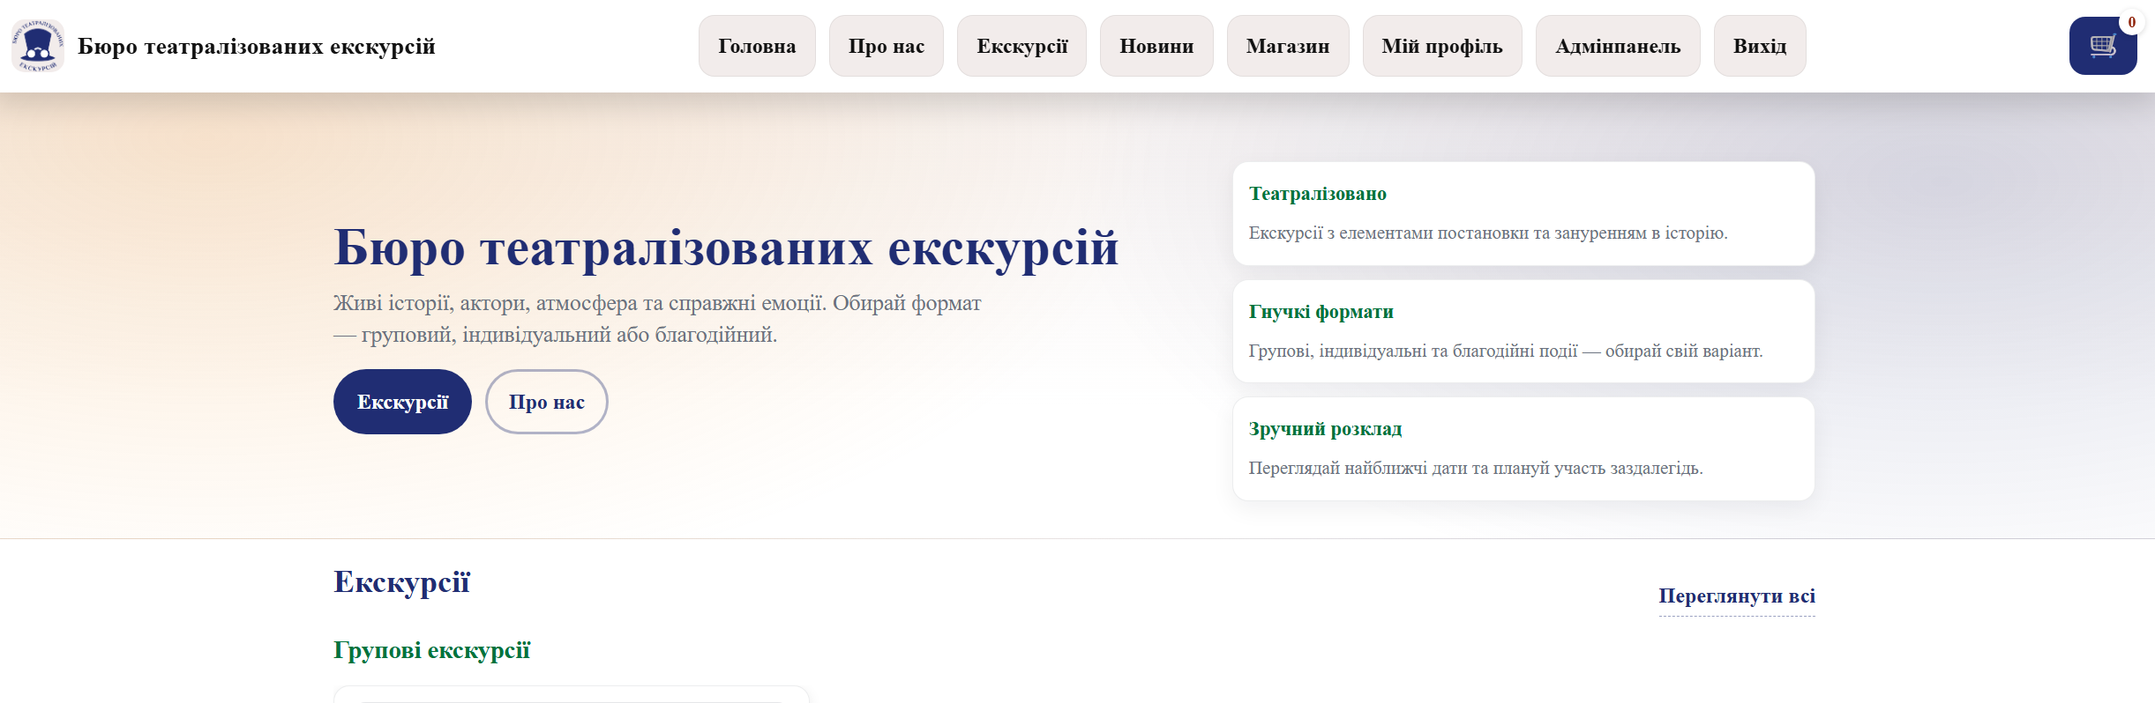Click the dark Екскурсії hero button
The image size is (2155, 703).
(402, 402)
